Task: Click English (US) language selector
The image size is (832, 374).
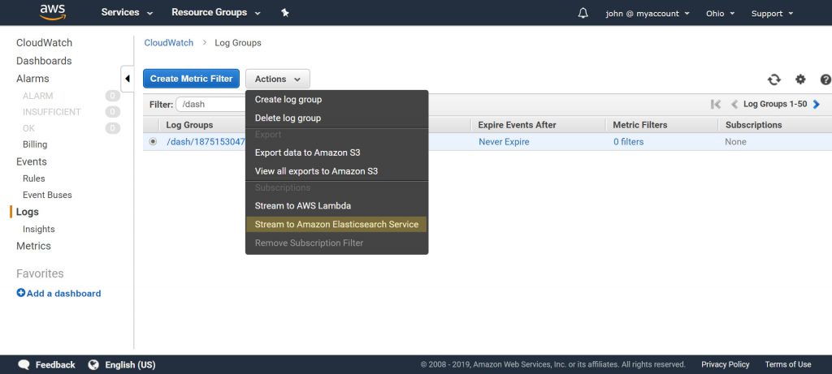Action: pyautogui.click(x=130, y=365)
